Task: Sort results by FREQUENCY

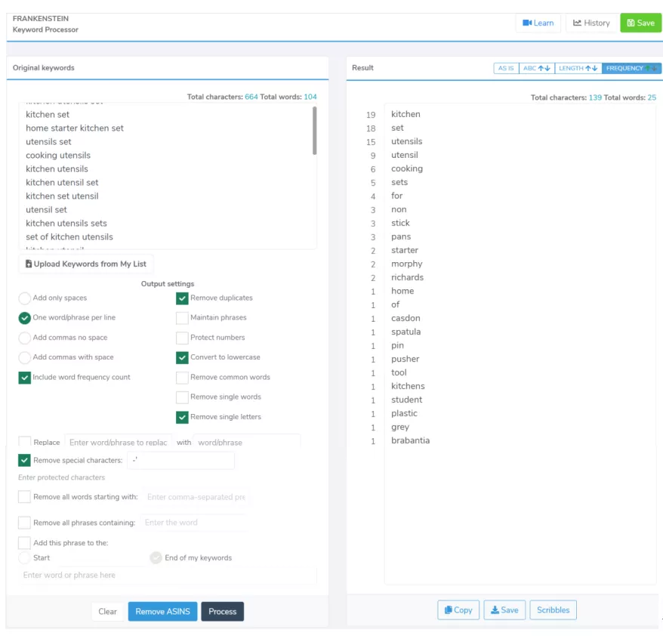Action: point(631,68)
